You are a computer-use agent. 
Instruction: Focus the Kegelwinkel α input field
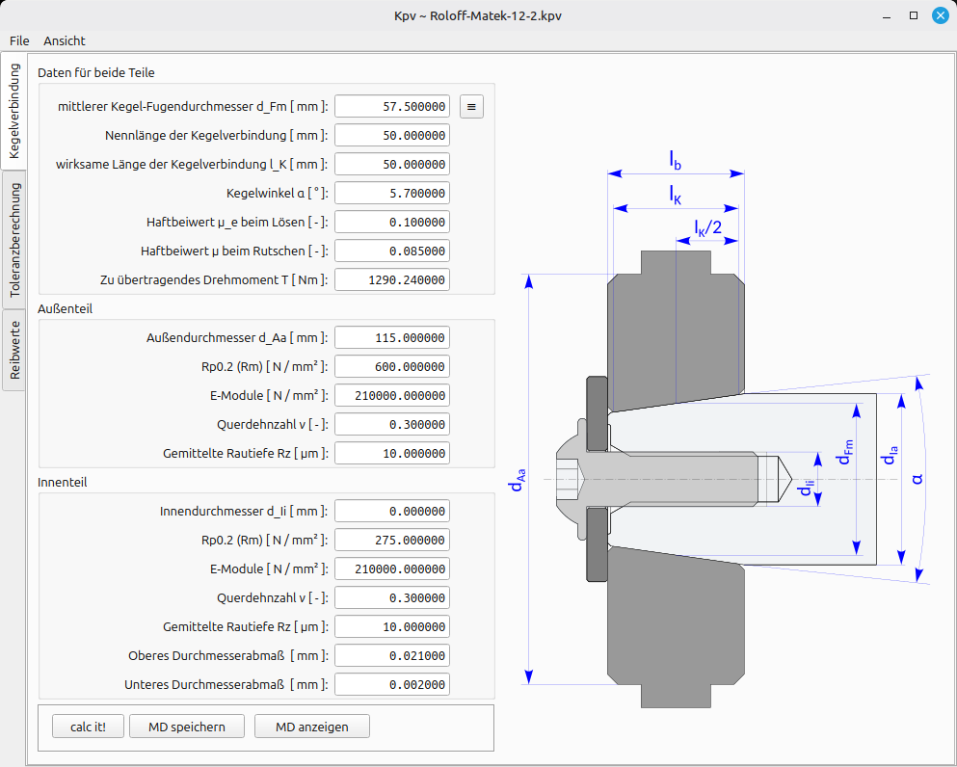(x=392, y=194)
